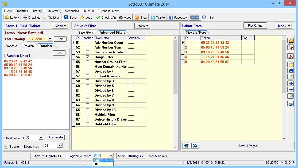The height and width of the screenshot is (168, 298).
Task: Click the Edit button
Action: pyautogui.click(x=60, y=39)
